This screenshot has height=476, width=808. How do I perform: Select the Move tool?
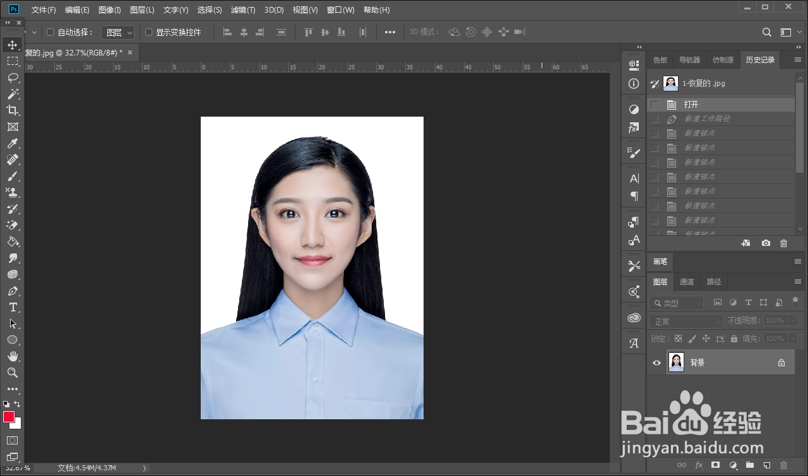click(13, 45)
